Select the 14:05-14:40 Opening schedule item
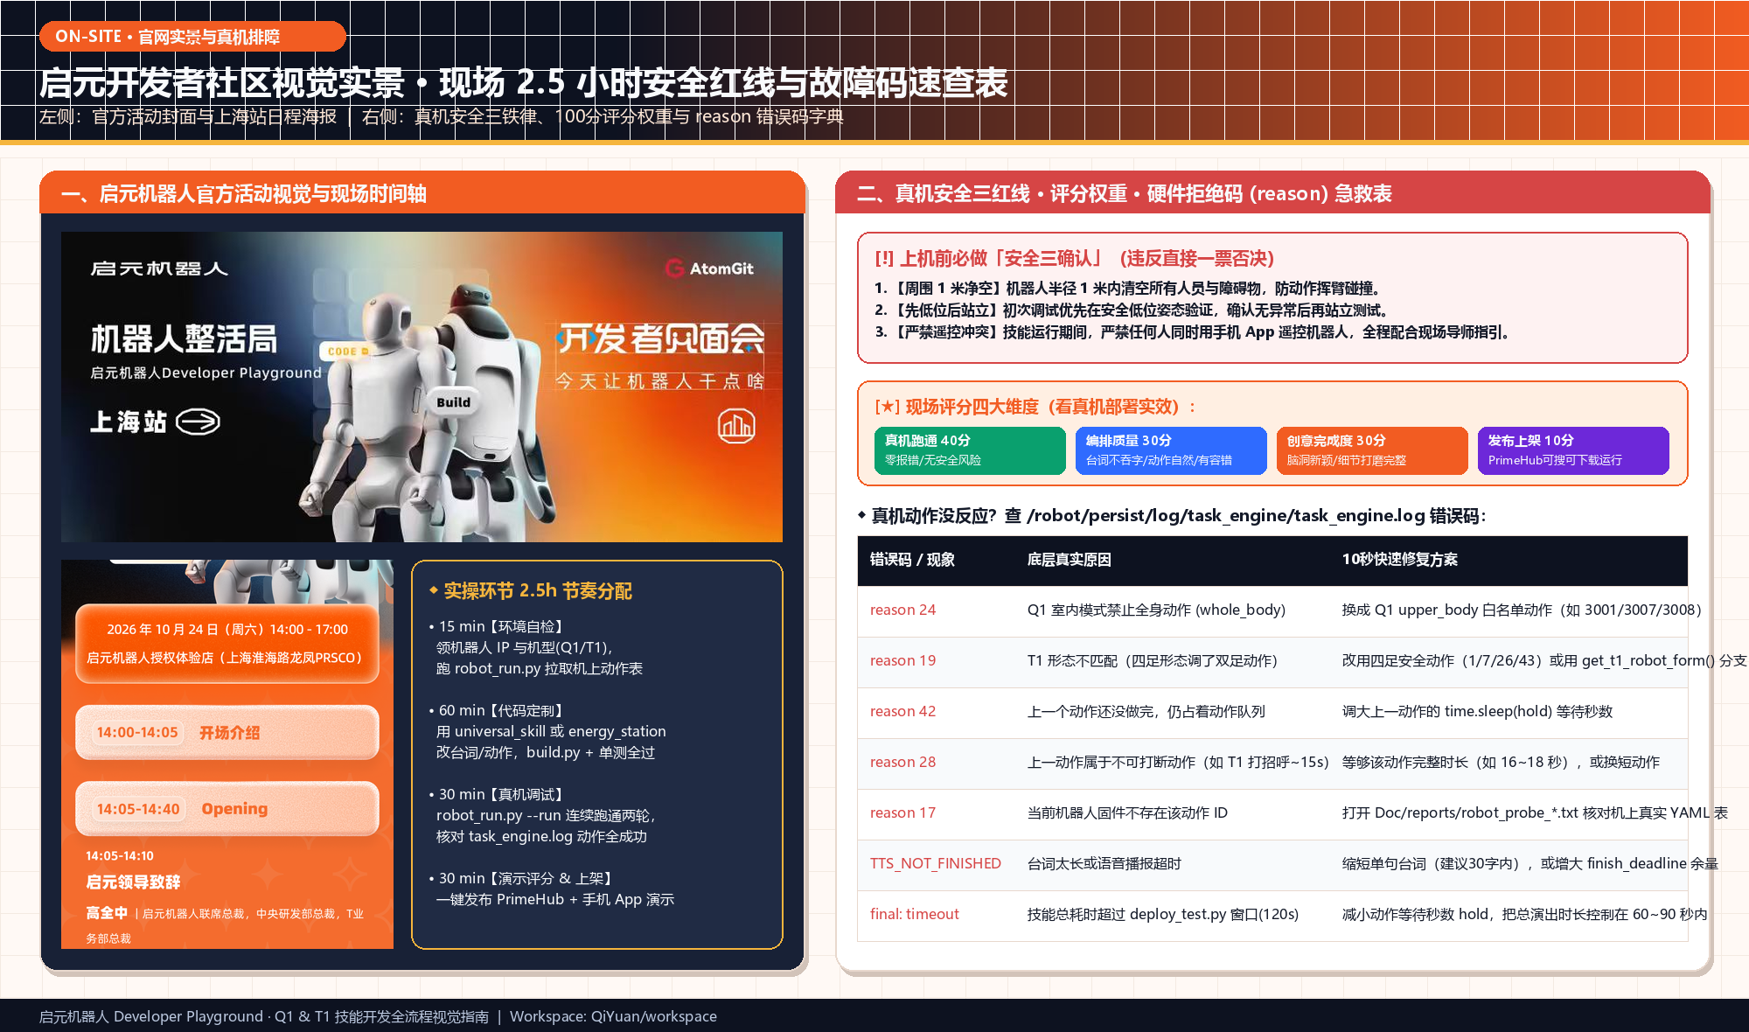The height and width of the screenshot is (1032, 1749). (227, 809)
